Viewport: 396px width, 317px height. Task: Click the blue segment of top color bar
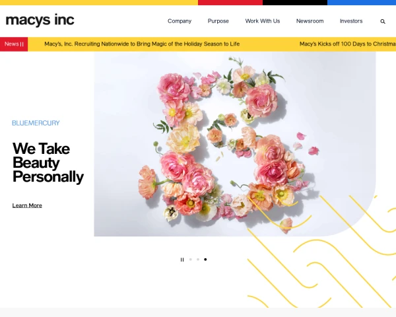pyautogui.click(x=362, y=3)
